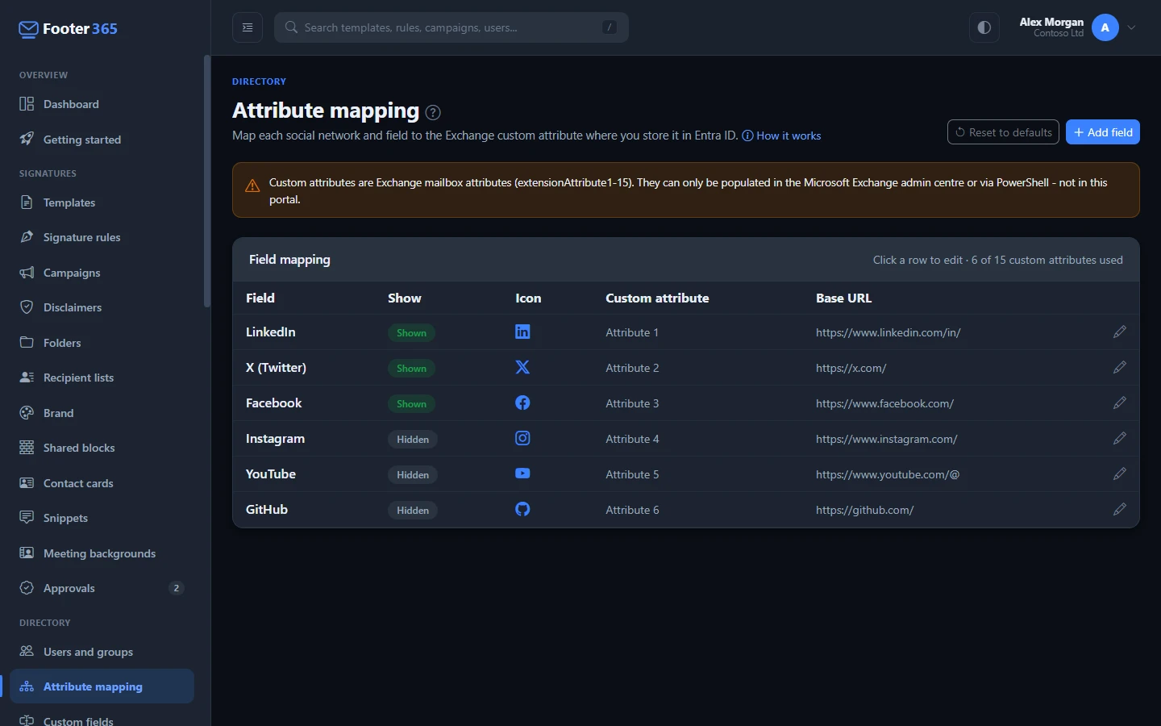This screenshot has height=726, width=1161.
Task: Toggle the Shown badge for LinkedIn
Action: coord(411,333)
